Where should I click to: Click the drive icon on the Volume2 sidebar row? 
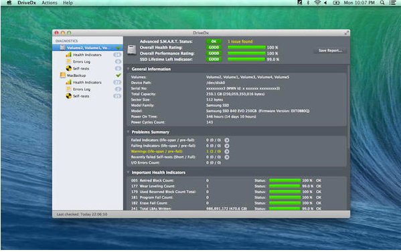point(63,47)
